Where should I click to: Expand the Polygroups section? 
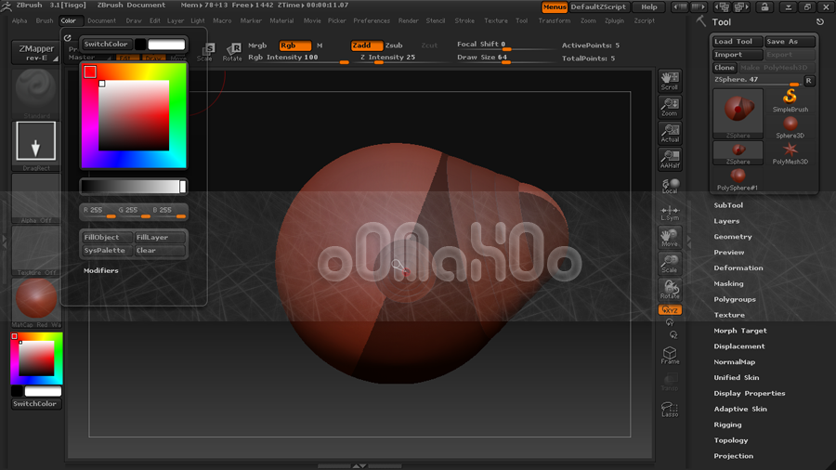click(735, 299)
